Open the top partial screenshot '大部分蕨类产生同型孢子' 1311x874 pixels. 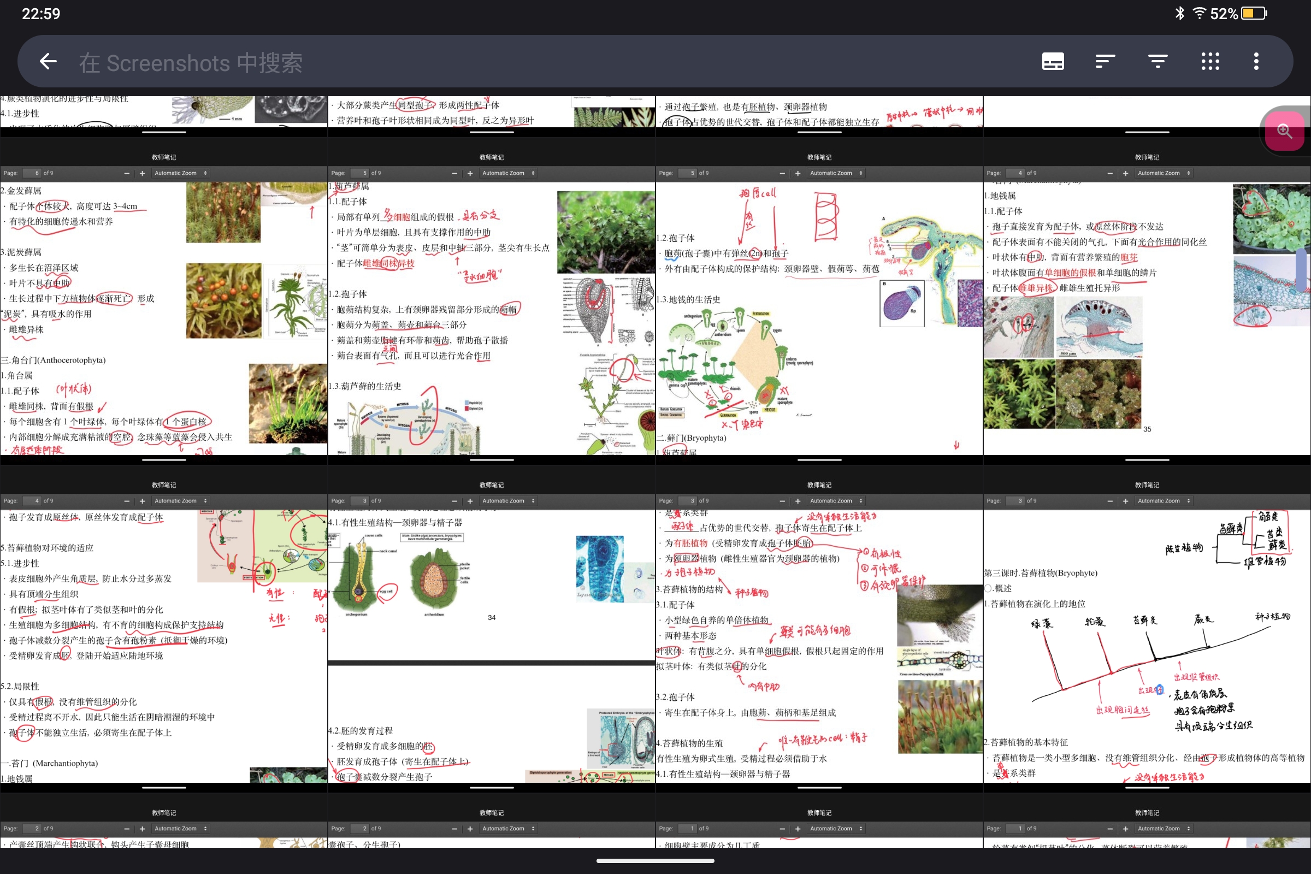click(492, 116)
